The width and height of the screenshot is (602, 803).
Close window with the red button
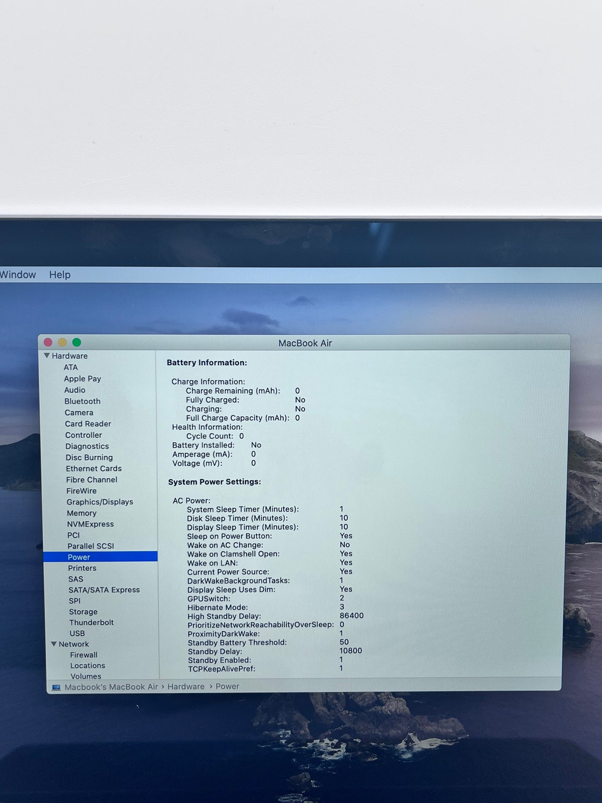pos(48,342)
